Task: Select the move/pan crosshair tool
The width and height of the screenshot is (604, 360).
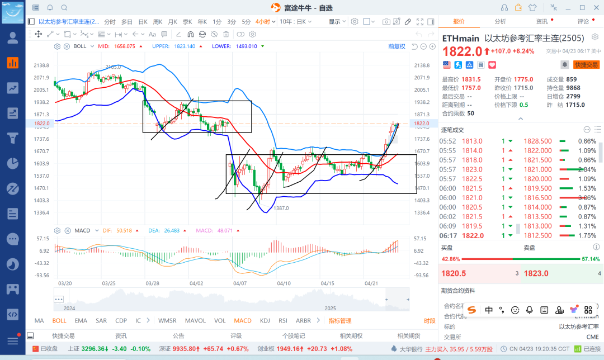Action: coord(39,34)
